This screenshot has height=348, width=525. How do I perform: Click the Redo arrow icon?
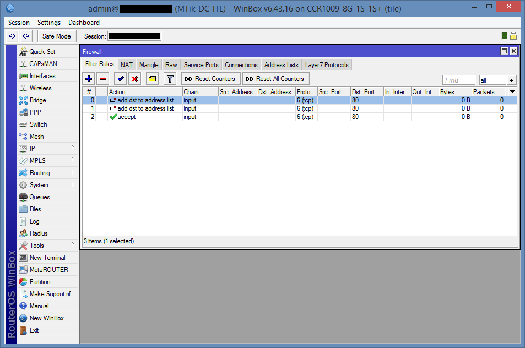tap(26, 36)
